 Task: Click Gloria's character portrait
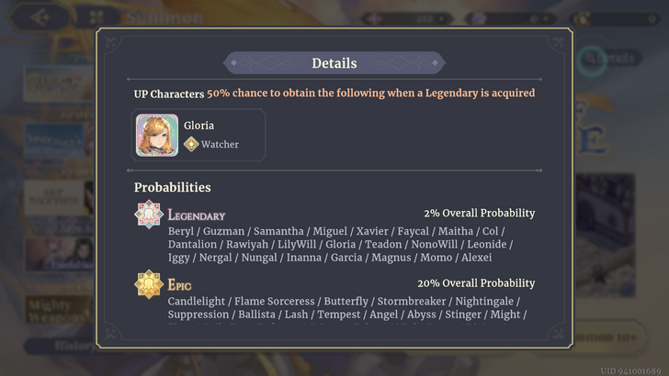pos(157,135)
